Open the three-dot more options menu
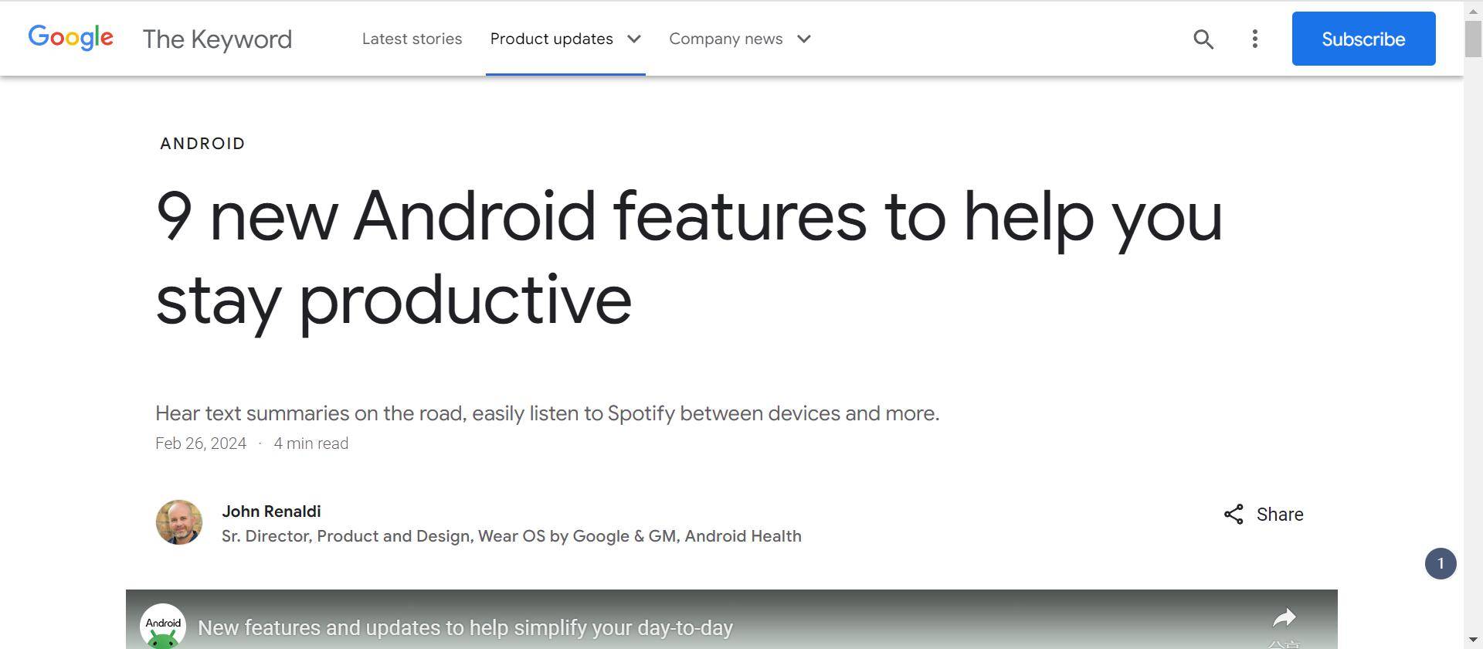 1254,39
